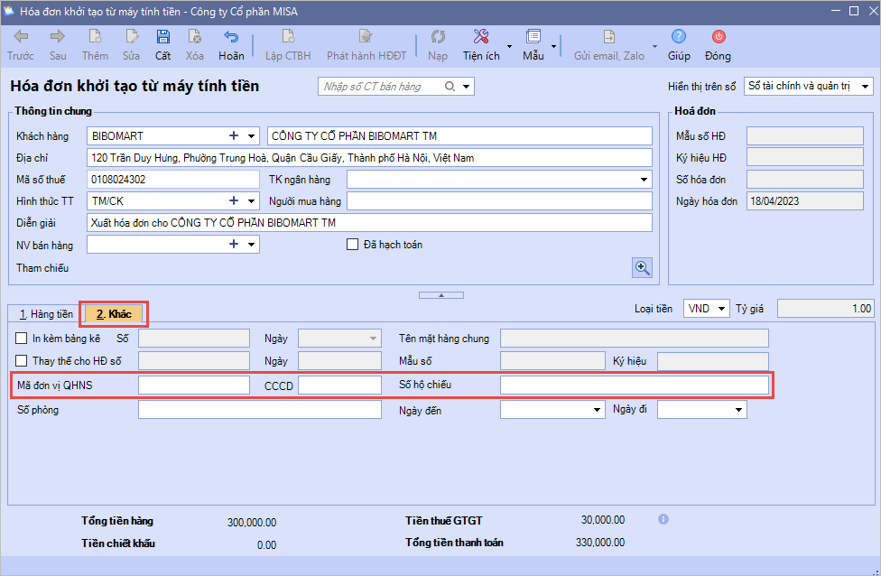Click the info icon near Tiền thuế GTGT
This screenshot has height=576, width=881.
[x=663, y=520]
